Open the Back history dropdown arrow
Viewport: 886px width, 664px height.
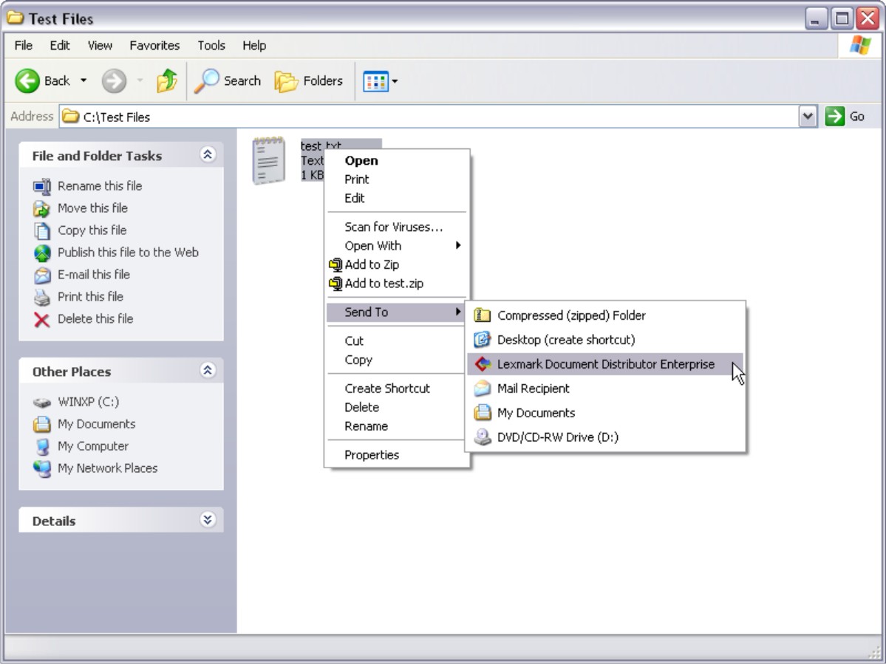(84, 81)
